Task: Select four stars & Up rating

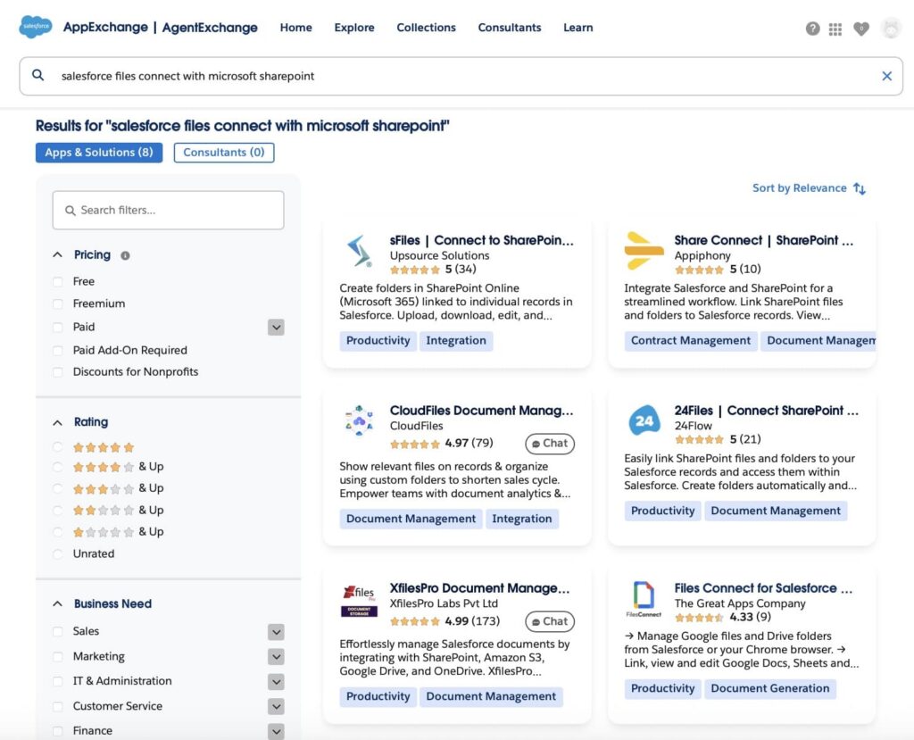Action: click(58, 467)
